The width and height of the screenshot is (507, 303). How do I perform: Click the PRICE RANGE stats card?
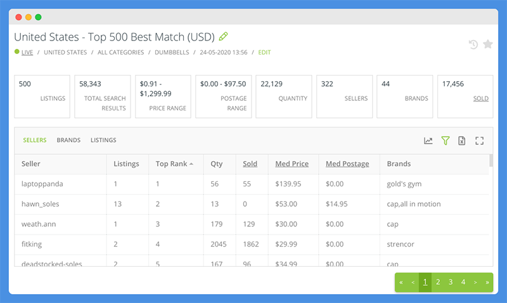163,96
